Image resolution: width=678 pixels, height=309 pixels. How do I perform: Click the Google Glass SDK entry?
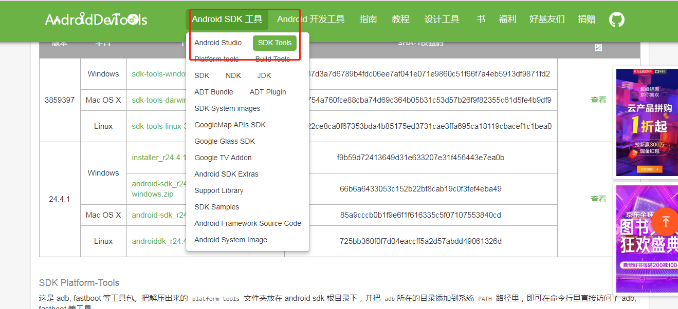(x=225, y=141)
